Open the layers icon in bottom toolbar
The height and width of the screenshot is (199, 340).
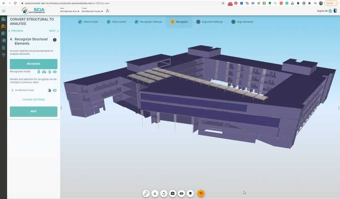(x=190, y=194)
